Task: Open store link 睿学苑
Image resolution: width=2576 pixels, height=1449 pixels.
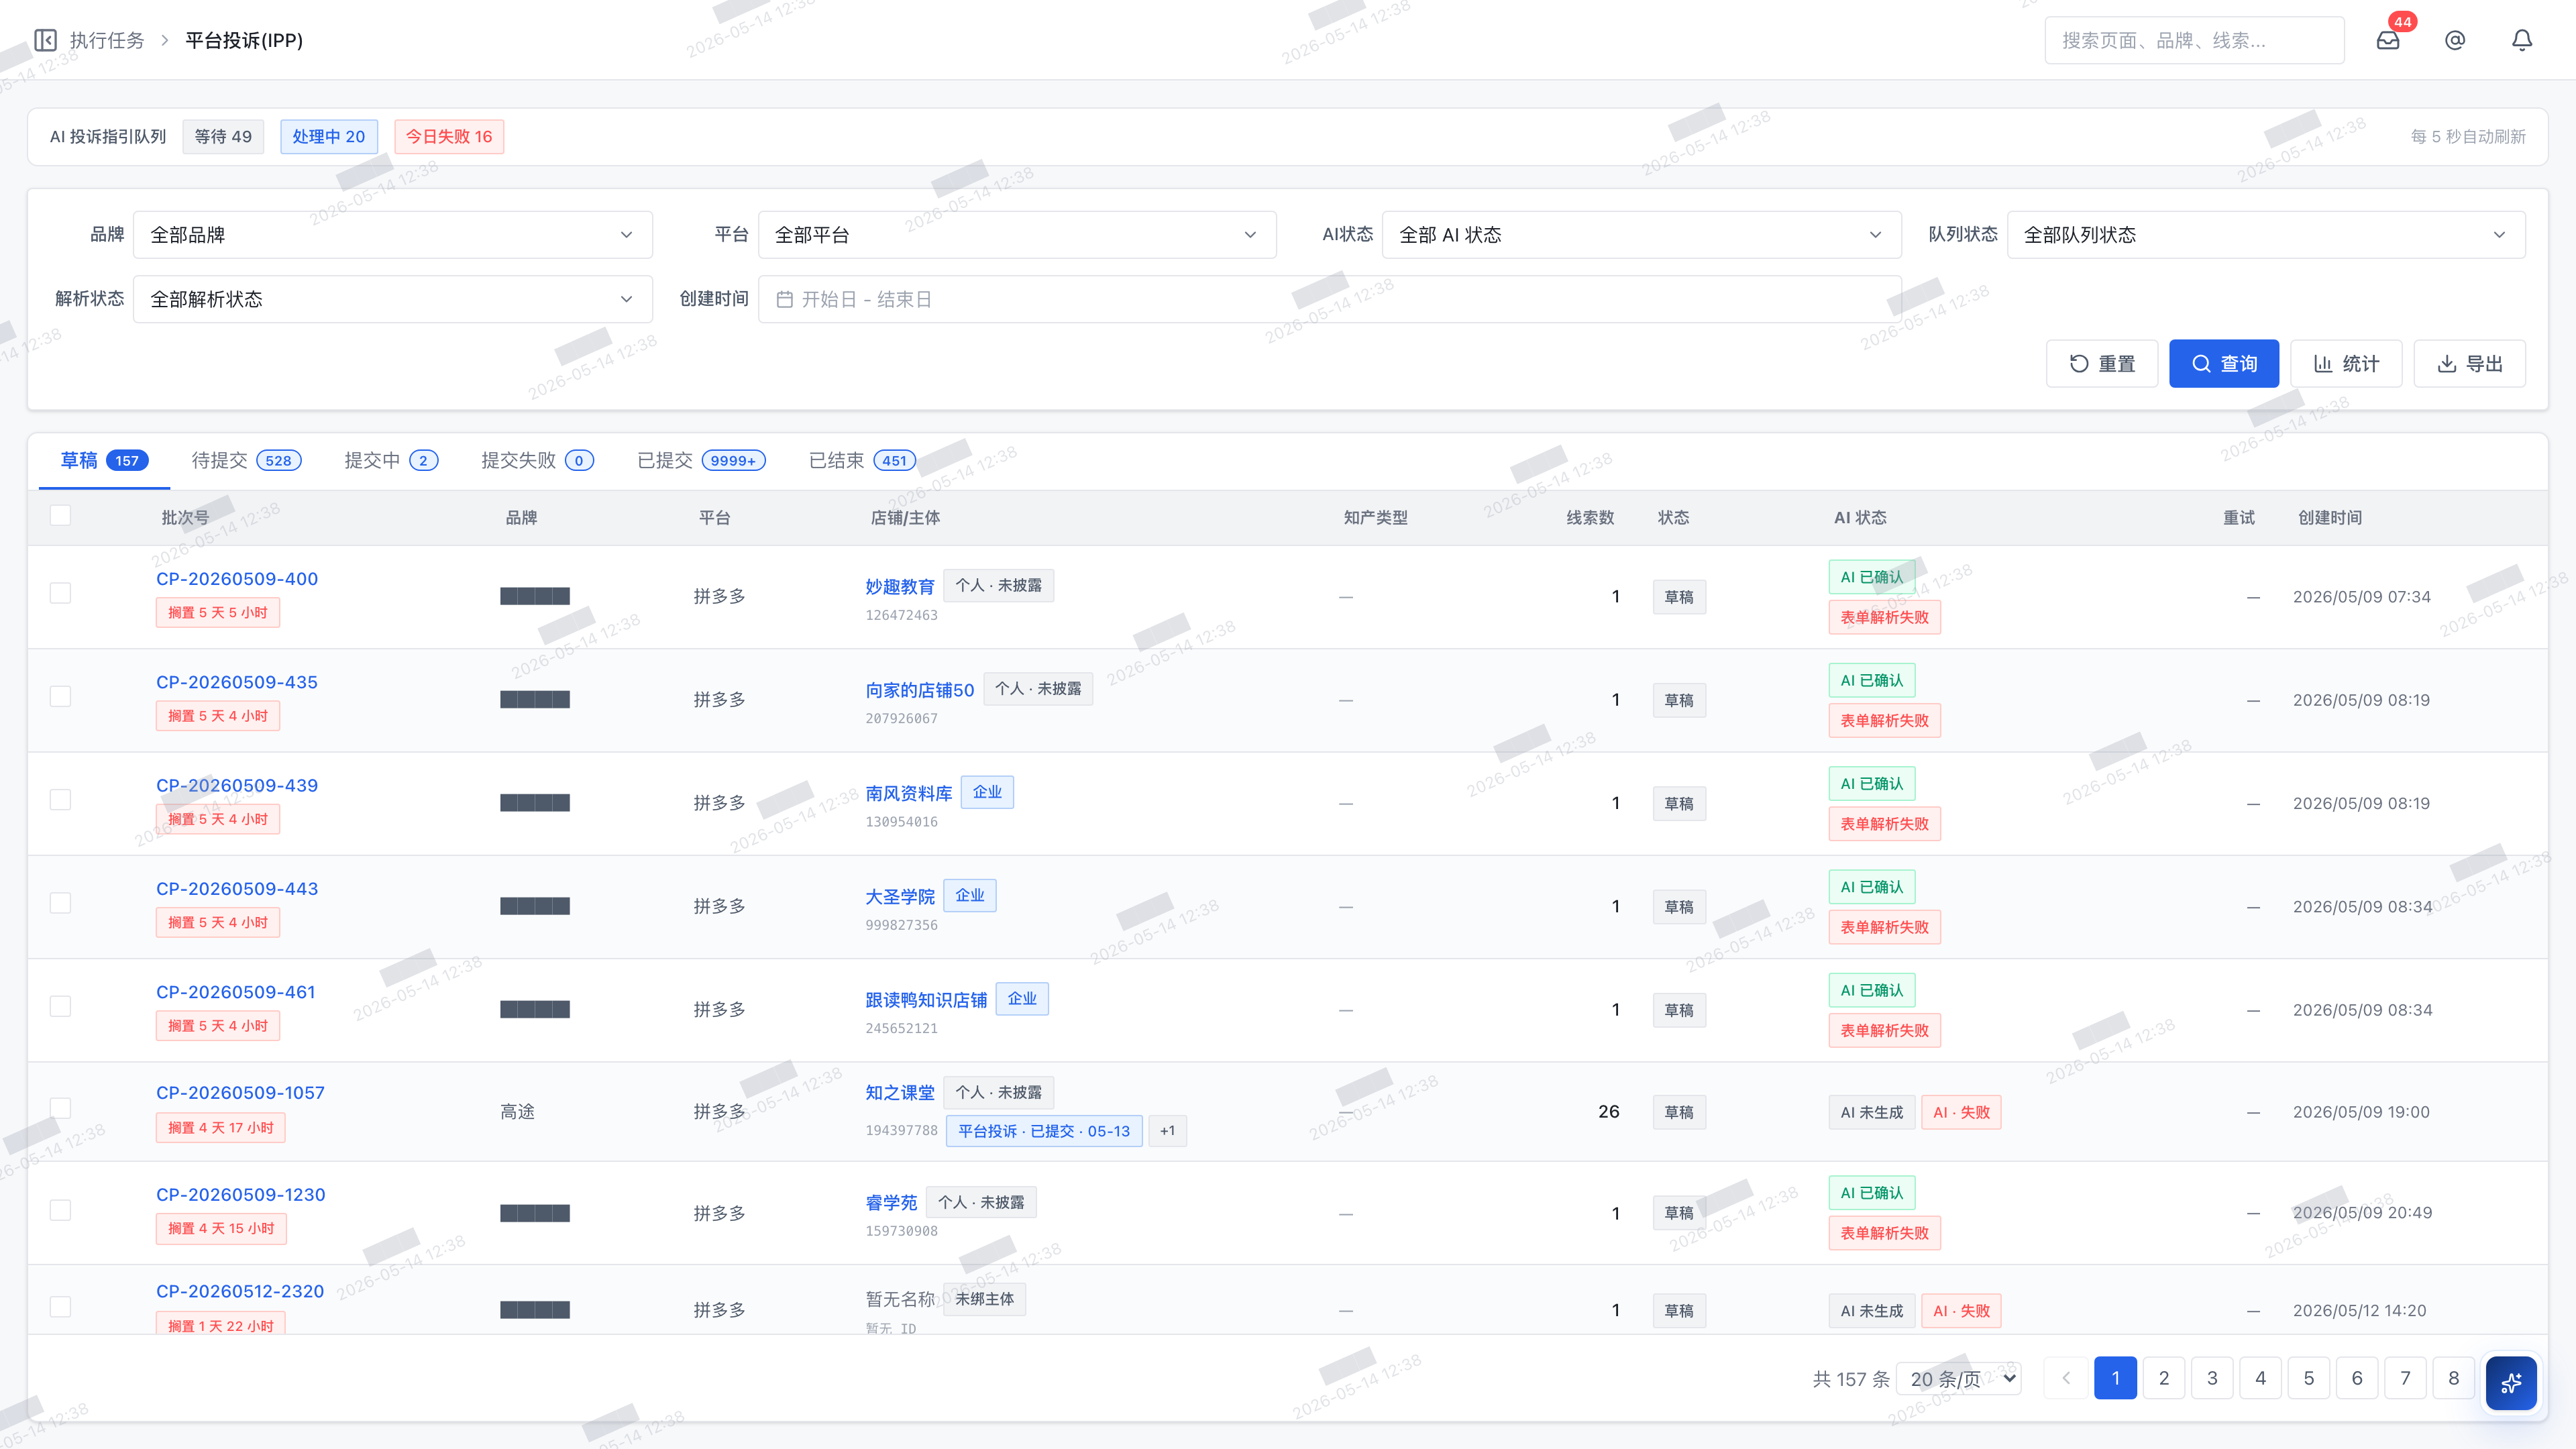Action: 891,1203
